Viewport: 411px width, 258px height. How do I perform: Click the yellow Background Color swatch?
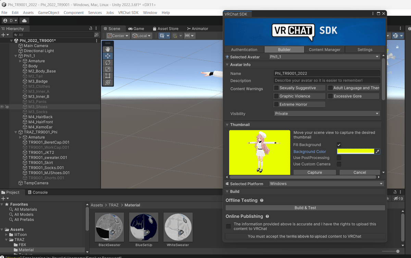coord(356,151)
